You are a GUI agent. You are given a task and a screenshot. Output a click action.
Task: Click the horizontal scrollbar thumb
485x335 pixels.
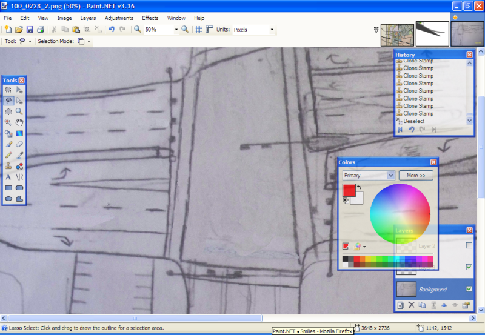tap(135, 318)
